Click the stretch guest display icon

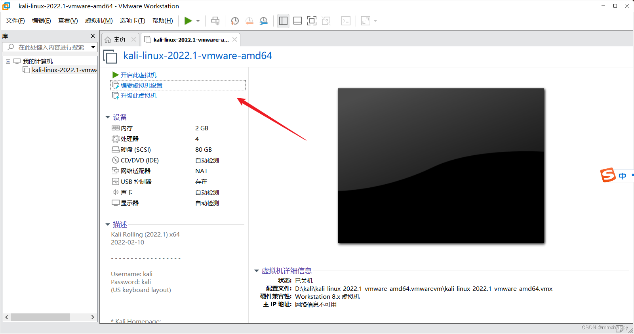(366, 21)
